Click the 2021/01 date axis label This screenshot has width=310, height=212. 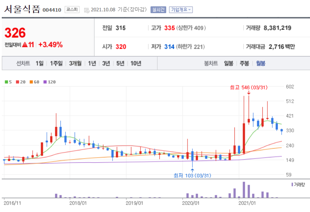pyautogui.click(x=247, y=203)
